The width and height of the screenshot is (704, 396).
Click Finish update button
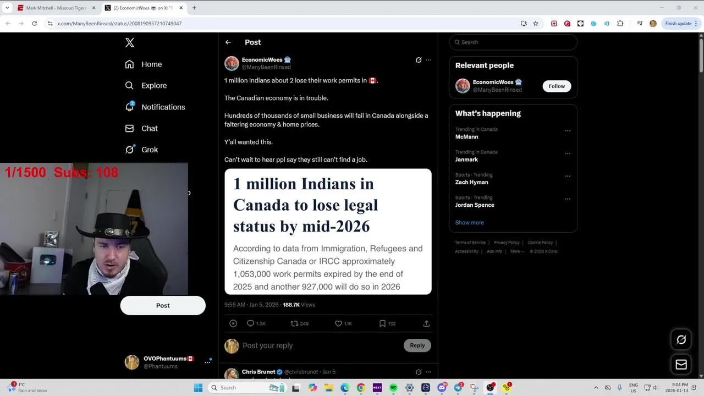pyautogui.click(x=681, y=24)
